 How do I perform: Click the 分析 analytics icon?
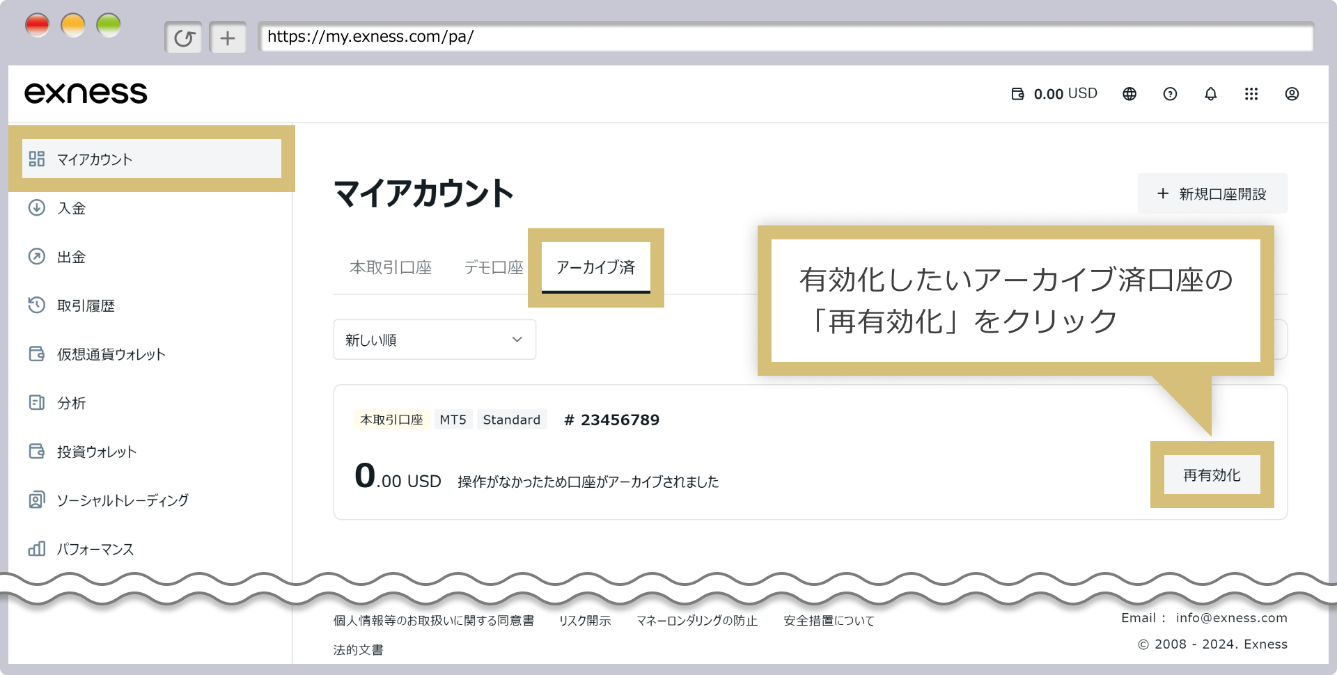(37, 402)
